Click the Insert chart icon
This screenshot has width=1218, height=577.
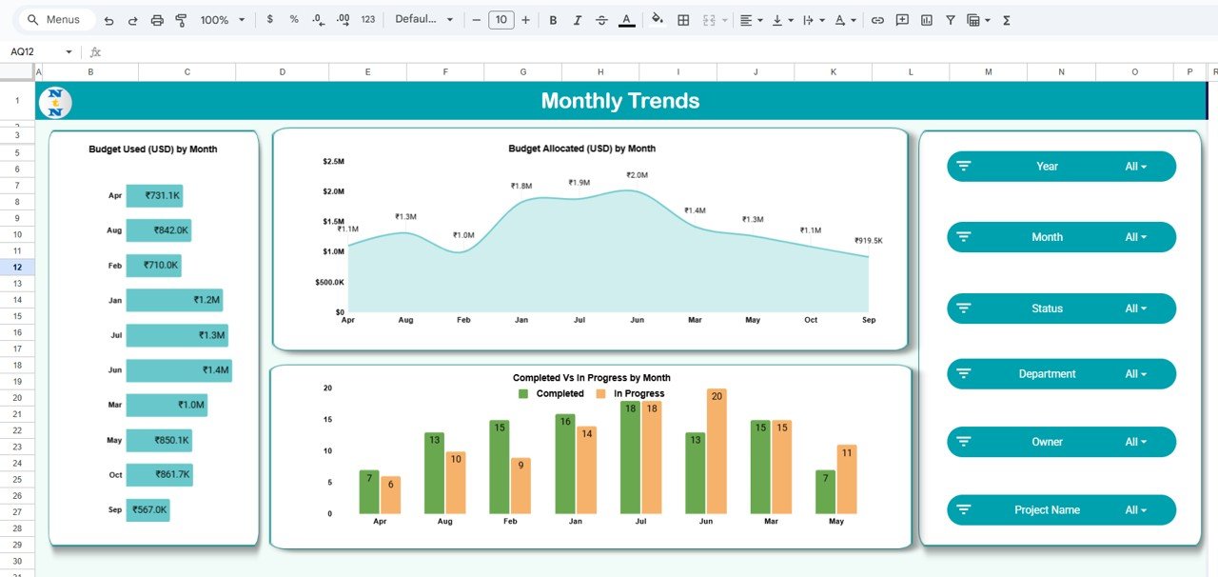926,20
